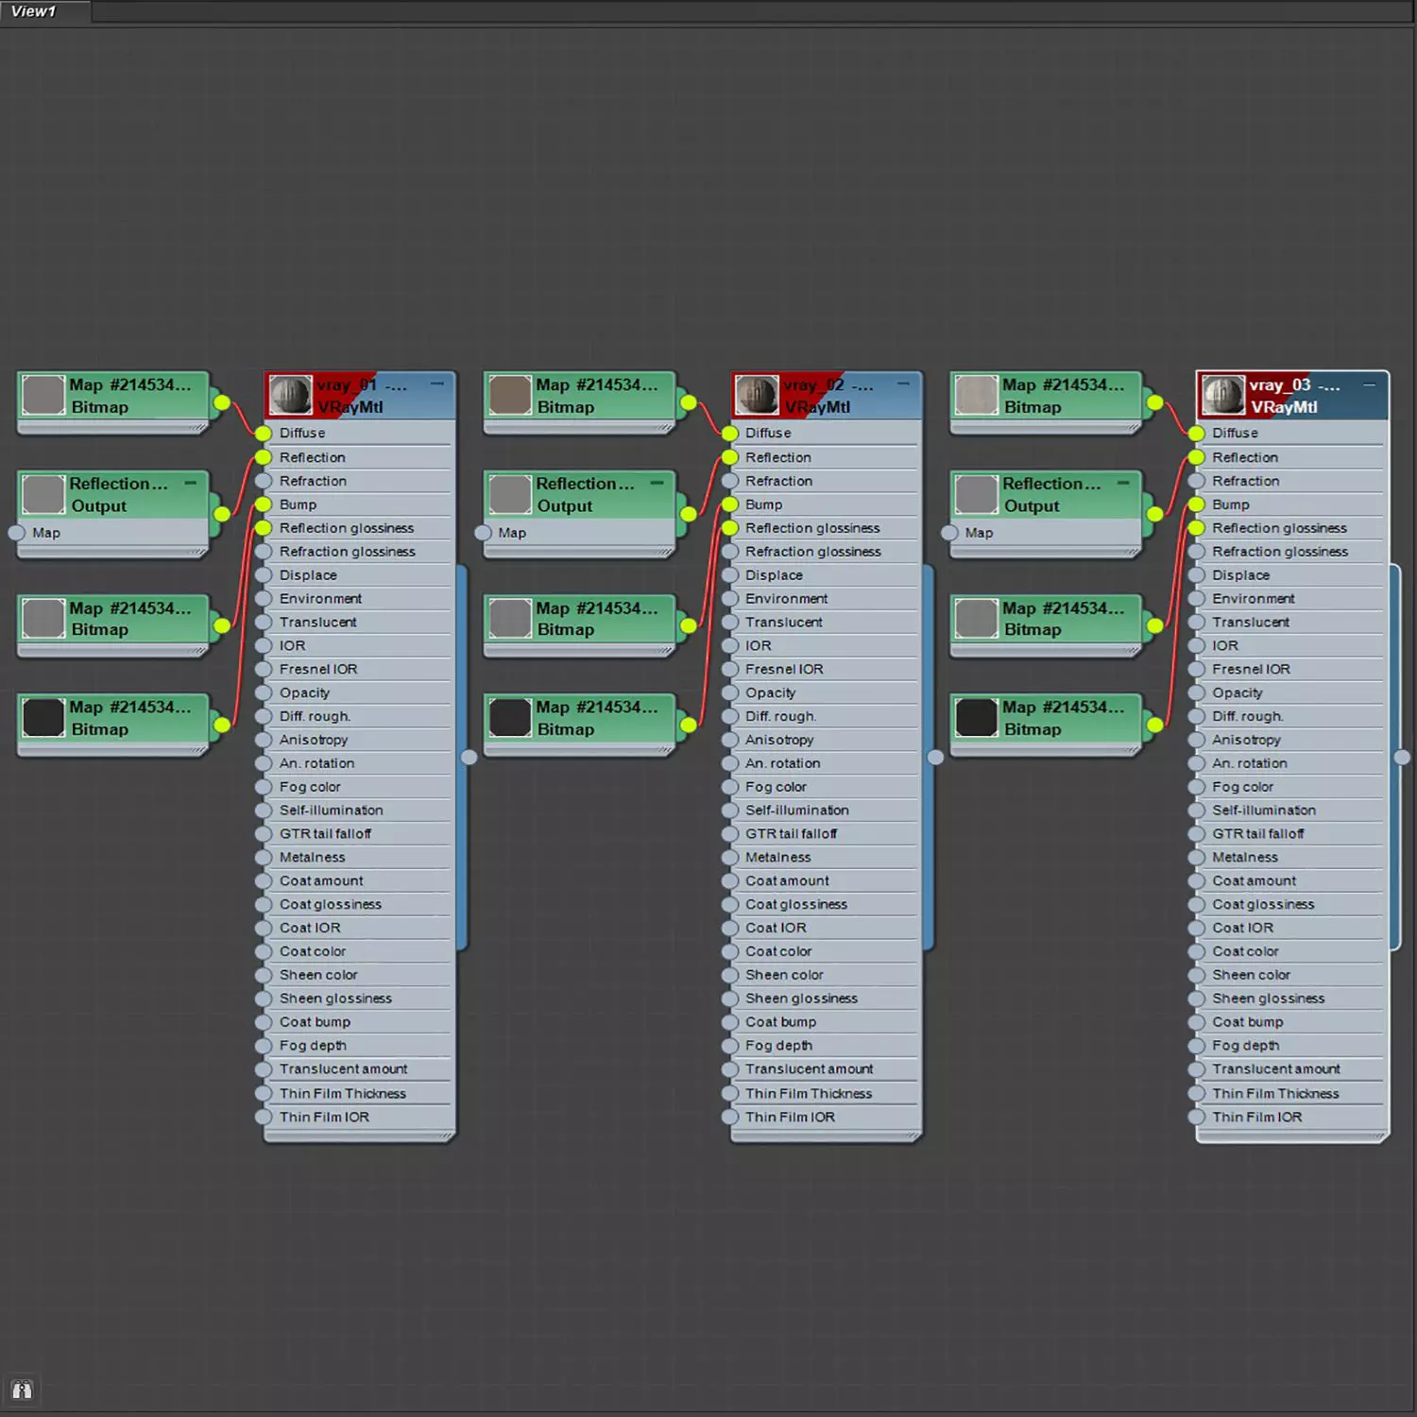The height and width of the screenshot is (1417, 1417).
Task: Click the Fog color row in vray_01
Action: click(359, 787)
